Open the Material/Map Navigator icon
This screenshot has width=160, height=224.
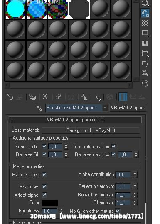click(145, 83)
